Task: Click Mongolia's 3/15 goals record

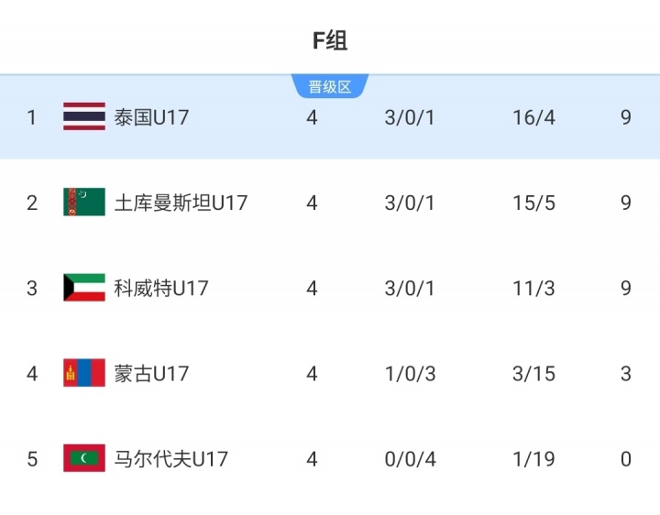Action: coord(533,373)
